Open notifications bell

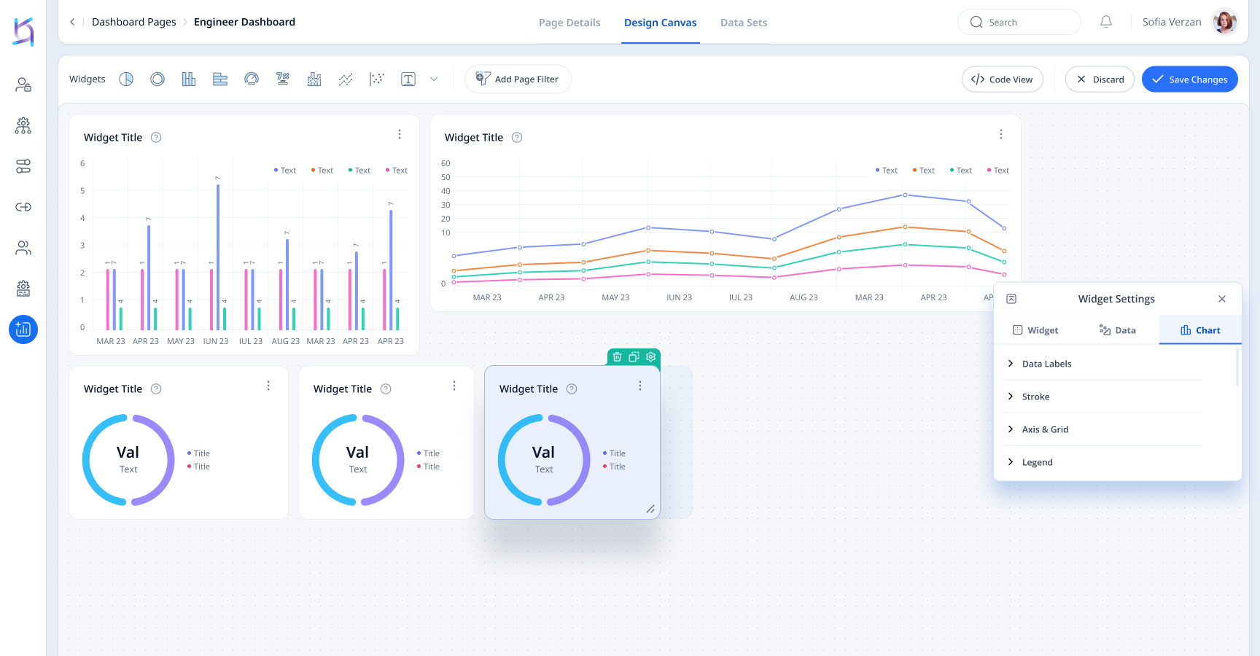pos(1106,22)
